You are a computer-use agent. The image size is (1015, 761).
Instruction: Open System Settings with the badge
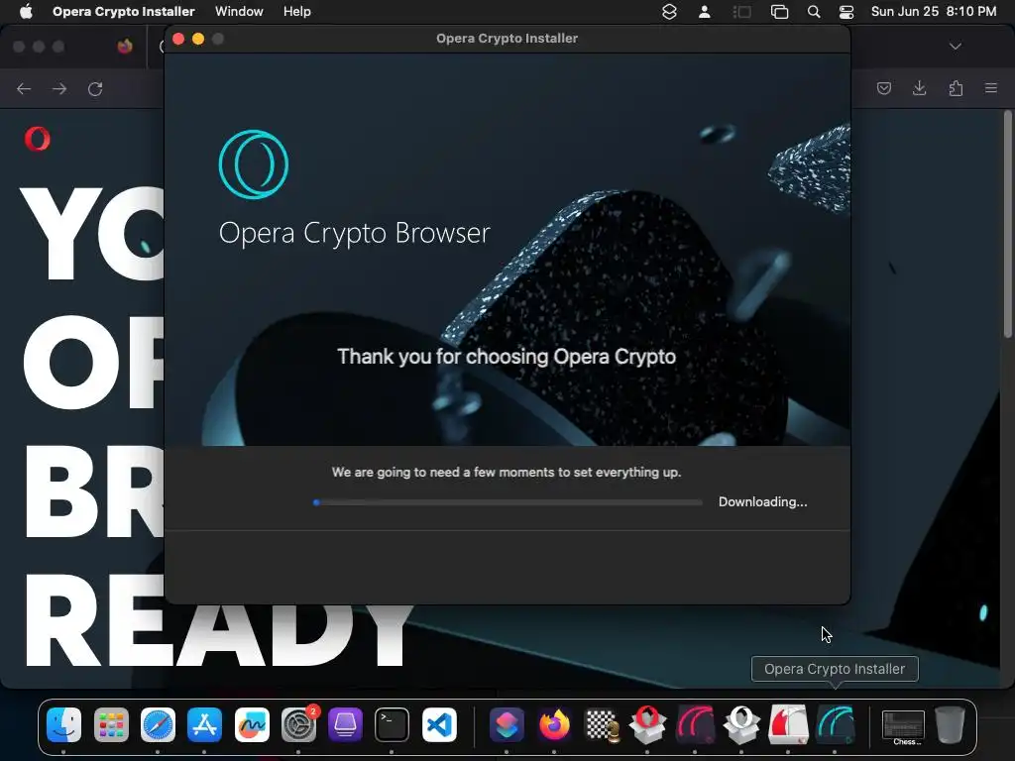(x=299, y=724)
